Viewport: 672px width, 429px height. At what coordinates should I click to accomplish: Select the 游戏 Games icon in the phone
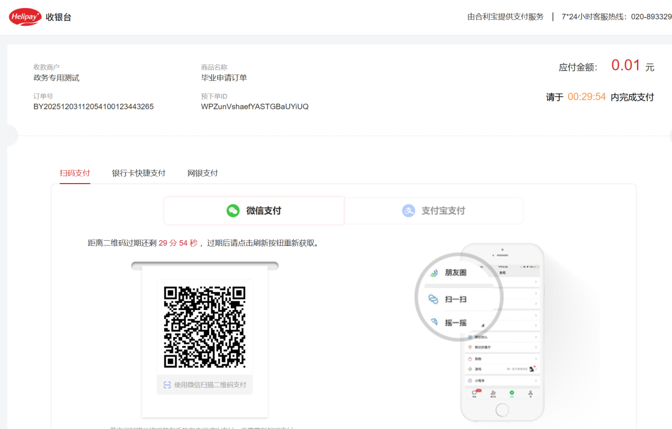click(x=470, y=369)
